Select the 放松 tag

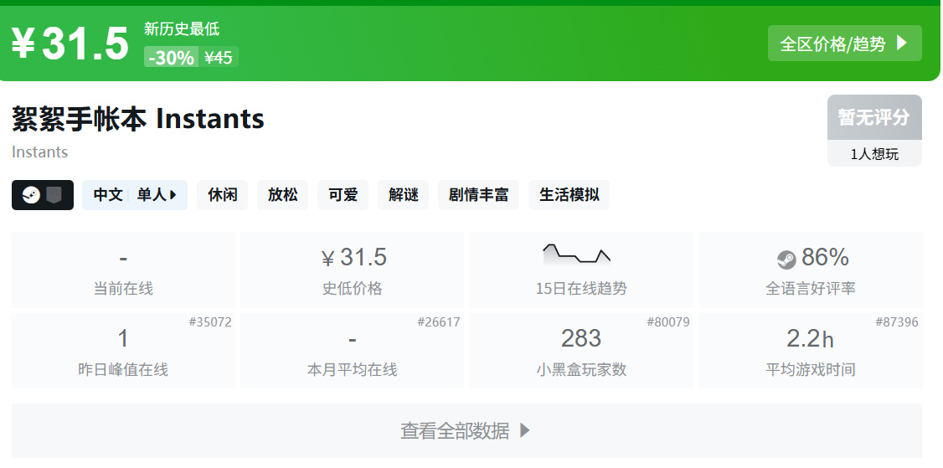tap(283, 195)
